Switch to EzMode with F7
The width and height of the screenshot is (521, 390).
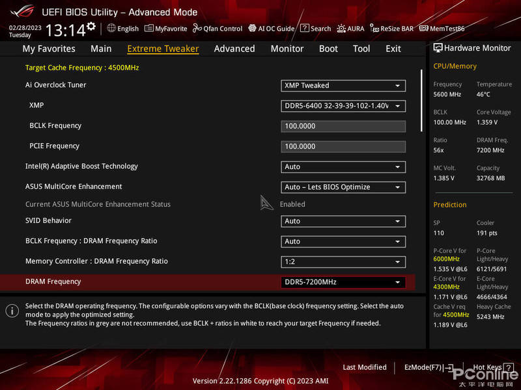click(x=427, y=367)
